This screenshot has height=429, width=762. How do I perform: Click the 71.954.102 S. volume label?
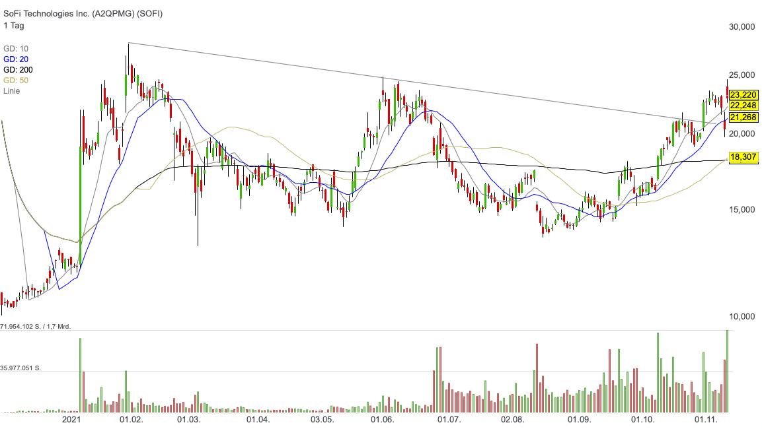tap(36, 327)
